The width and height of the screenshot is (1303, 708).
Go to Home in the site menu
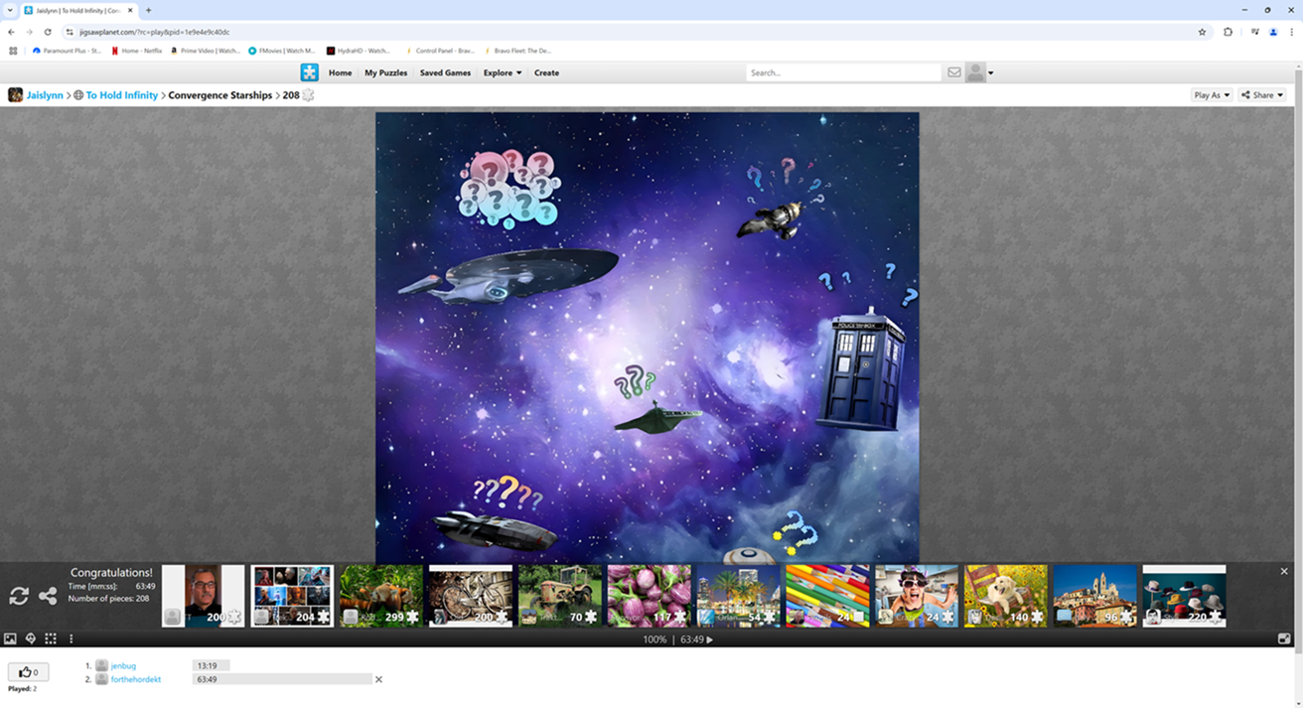(340, 72)
